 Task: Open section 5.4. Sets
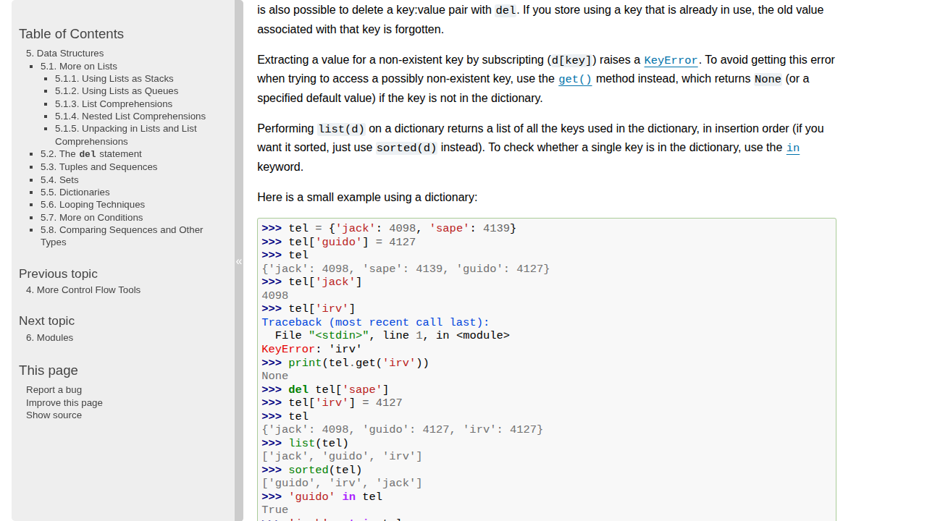(x=59, y=180)
